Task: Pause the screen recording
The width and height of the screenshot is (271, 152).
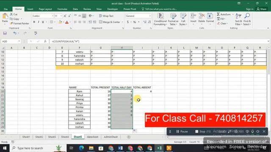Action: (182, 131)
